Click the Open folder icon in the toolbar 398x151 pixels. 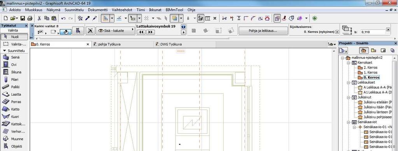tap(13, 18)
